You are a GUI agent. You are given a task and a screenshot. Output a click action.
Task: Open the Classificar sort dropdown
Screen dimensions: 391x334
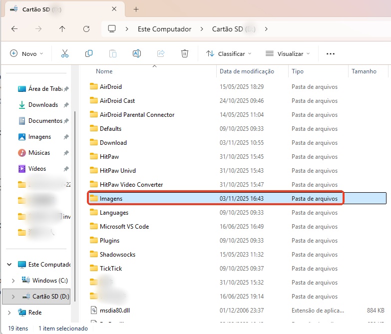coord(229,53)
